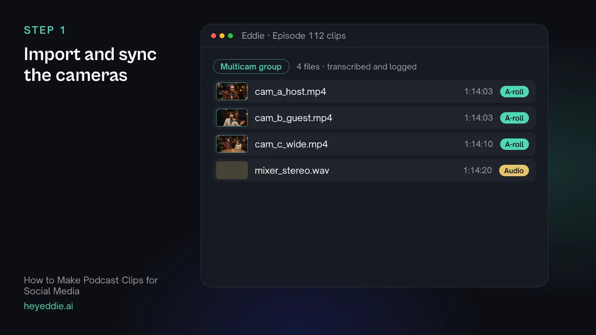Image resolution: width=596 pixels, height=335 pixels.
Task: Select the cam_c_wide.mp4 file name
Action: [x=292, y=144]
